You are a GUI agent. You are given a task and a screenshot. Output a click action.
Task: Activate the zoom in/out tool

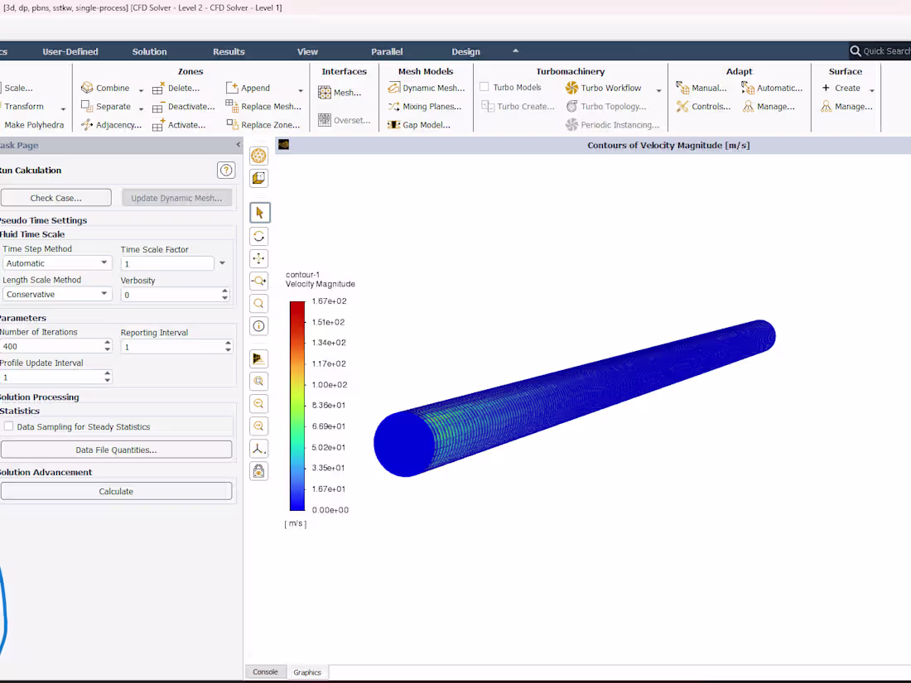[258, 281]
